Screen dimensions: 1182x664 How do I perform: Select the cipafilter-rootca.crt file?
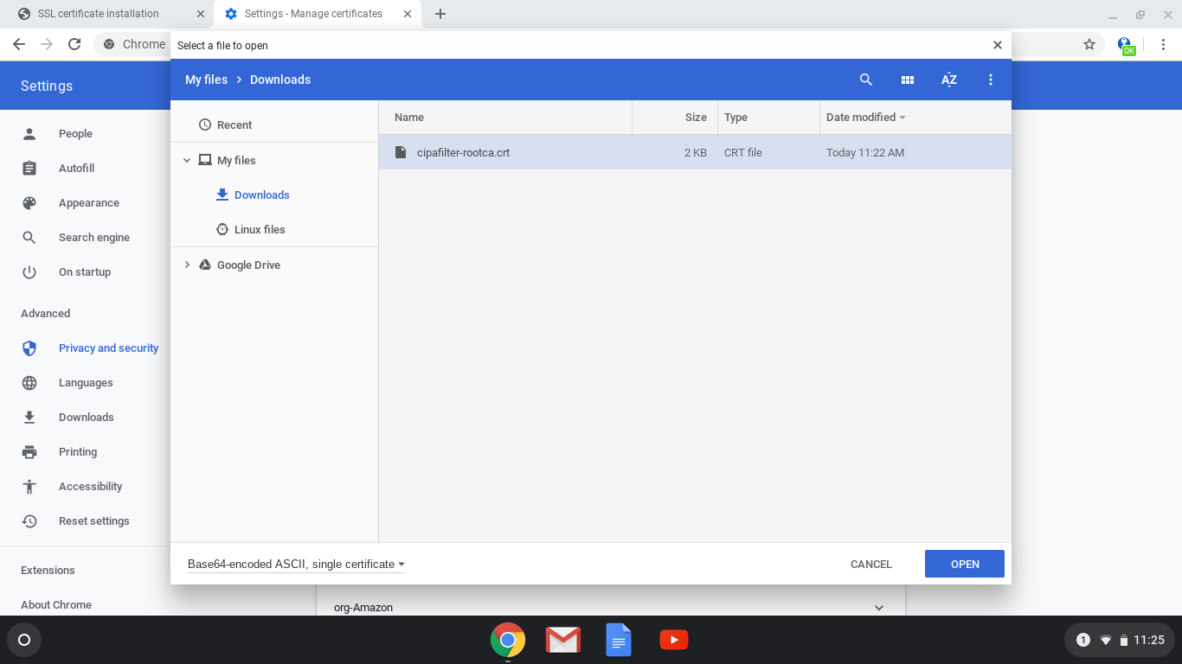(x=463, y=152)
